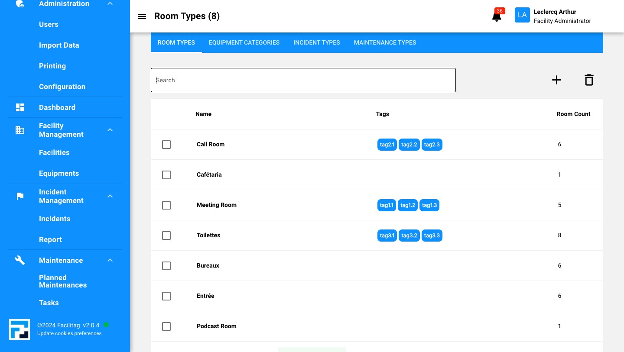Collapse the Maintenance section chevron
The image size is (624, 352).
tap(110, 260)
